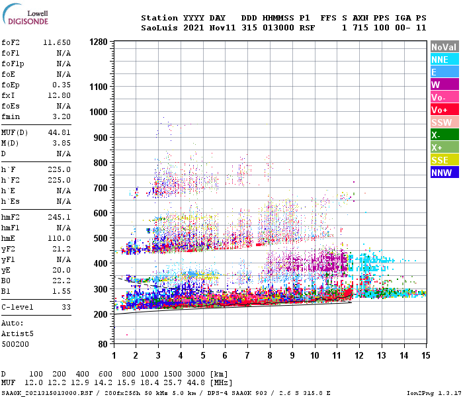Click the M(D) value 3.85
This screenshot has height=397, width=463.
click(x=62, y=143)
